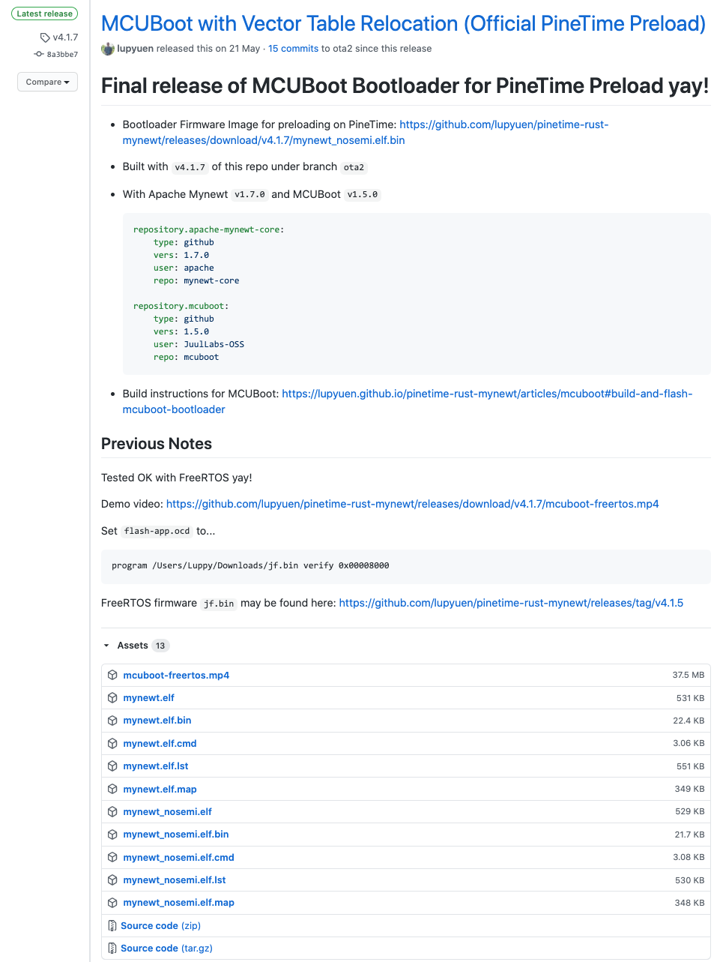Click the 'v1.5.0' MCUBoot version code
Screen dimensions: 720x962
(363, 194)
